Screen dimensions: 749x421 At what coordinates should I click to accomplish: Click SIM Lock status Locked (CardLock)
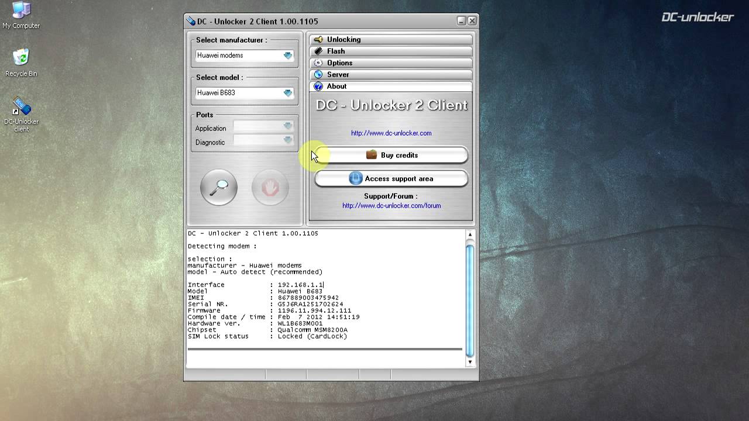[312, 337]
